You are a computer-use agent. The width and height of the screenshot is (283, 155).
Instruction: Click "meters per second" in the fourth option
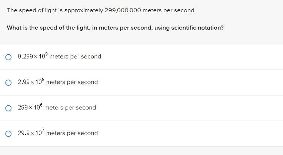(x=72, y=133)
